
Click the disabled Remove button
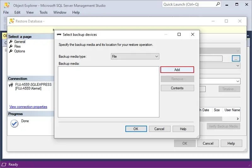point(177,79)
